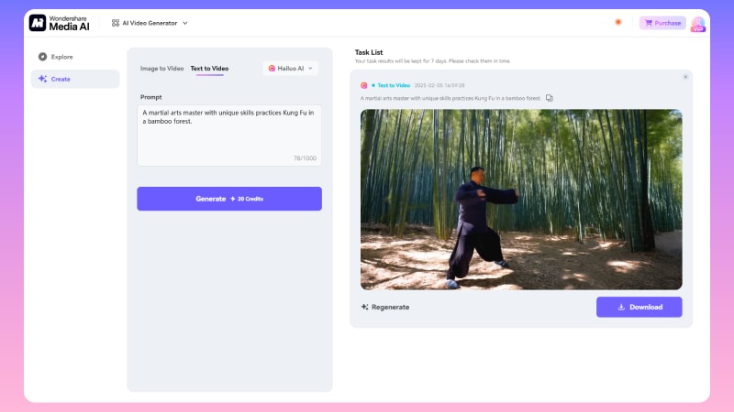Open the generated bamboo forest video thumbnail
Viewport: 734px width, 412px height.
point(521,200)
